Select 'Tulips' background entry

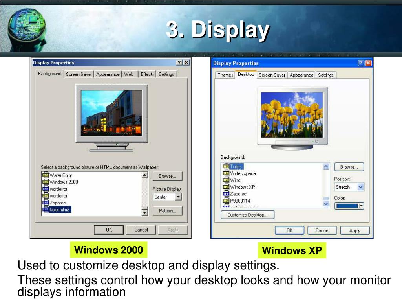(236, 166)
